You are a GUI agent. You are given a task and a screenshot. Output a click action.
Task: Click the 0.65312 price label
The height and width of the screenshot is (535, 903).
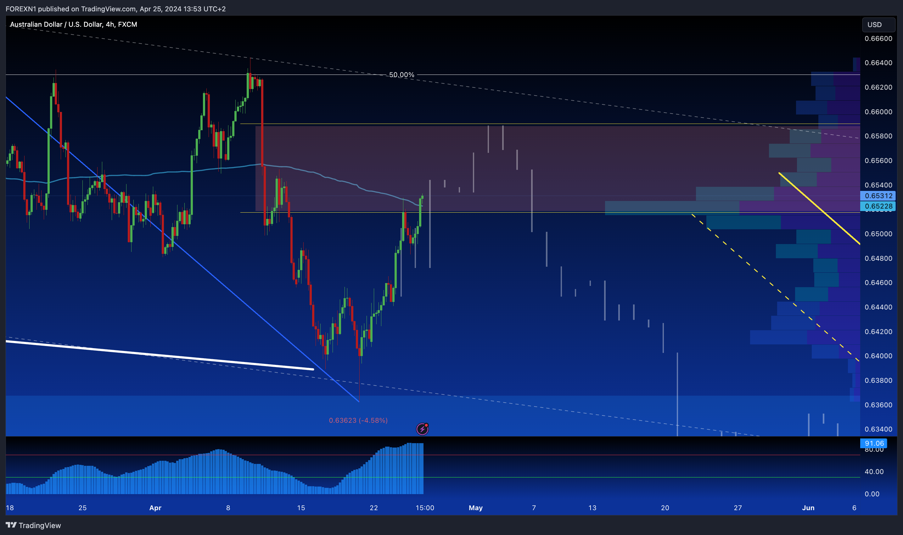[x=878, y=196]
